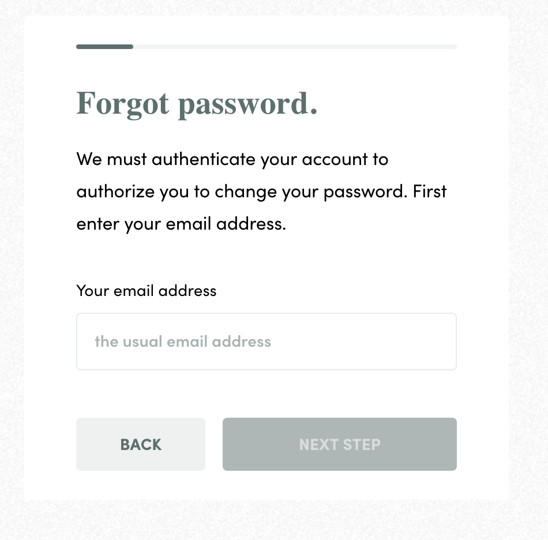The height and width of the screenshot is (540, 548).
Task: Click the textured background below the card
Action: pos(274,521)
